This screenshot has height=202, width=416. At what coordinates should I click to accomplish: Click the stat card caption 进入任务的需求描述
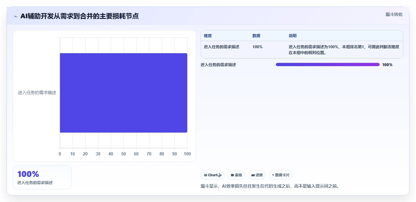35,183
